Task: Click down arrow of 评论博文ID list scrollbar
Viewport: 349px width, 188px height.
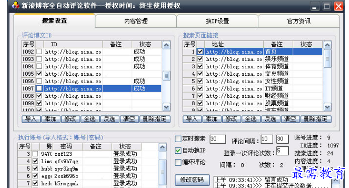Action: pos(166,107)
